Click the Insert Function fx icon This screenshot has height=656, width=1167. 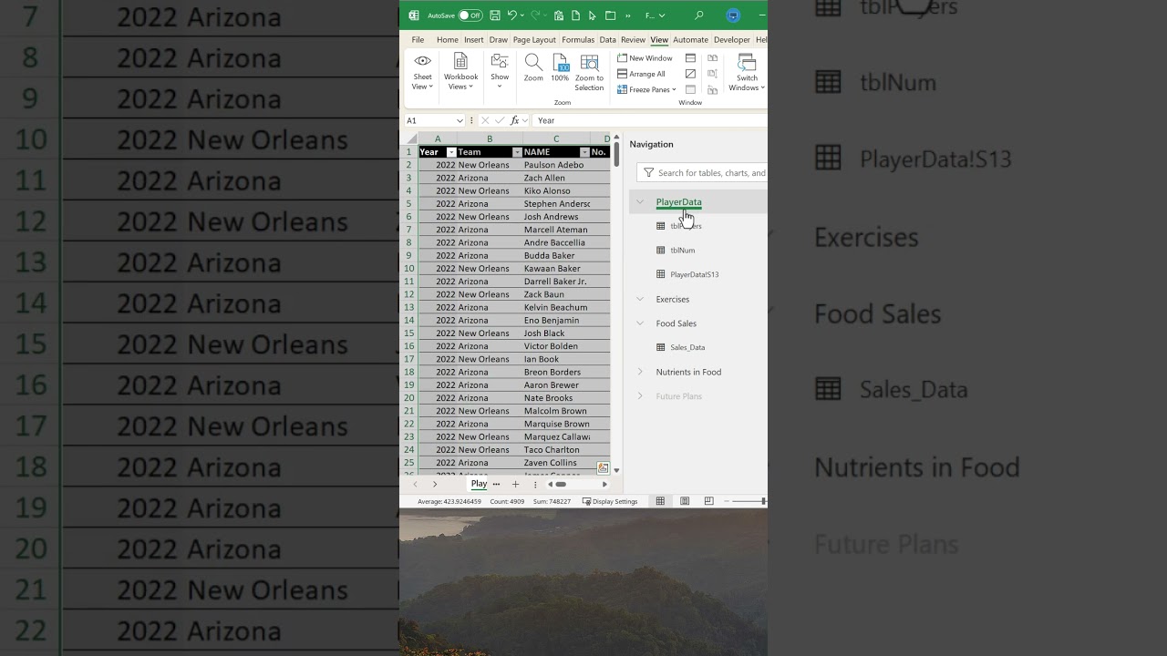[x=515, y=120]
